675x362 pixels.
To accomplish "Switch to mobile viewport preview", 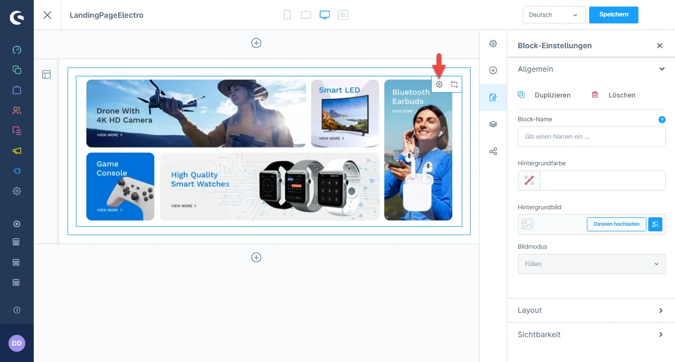I will [287, 15].
